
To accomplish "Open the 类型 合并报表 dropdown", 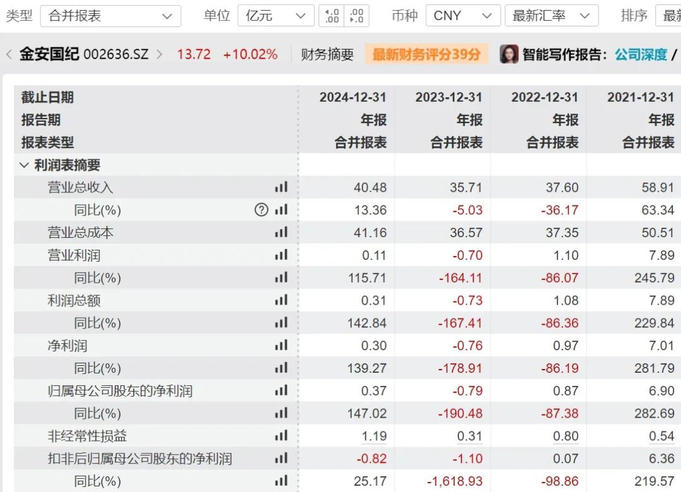I will [110, 16].
